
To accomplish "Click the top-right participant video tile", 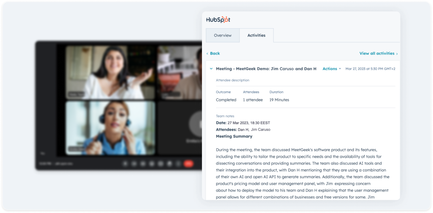I will [x=180, y=72].
